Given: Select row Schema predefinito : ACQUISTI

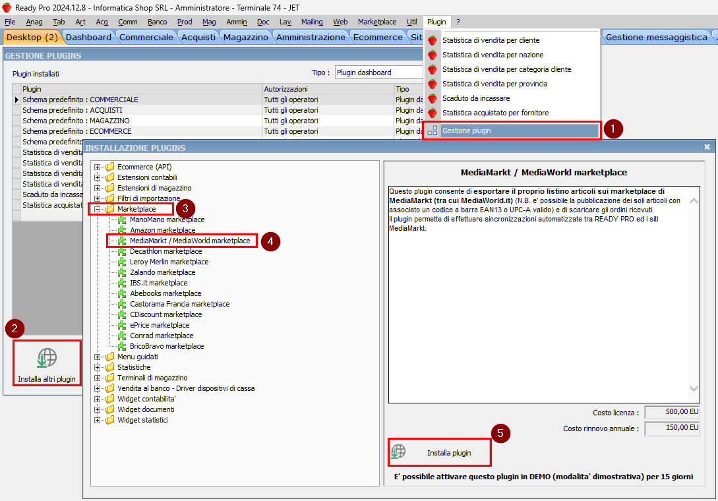Looking at the screenshot, I should coord(218,110).
